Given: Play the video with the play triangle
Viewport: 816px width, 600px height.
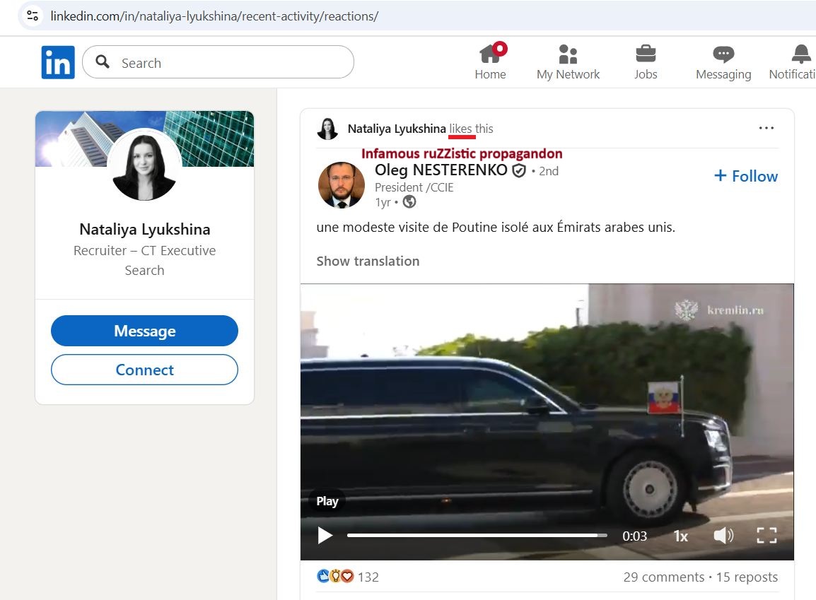Looking at the screenshot, I should pos(325,536).
